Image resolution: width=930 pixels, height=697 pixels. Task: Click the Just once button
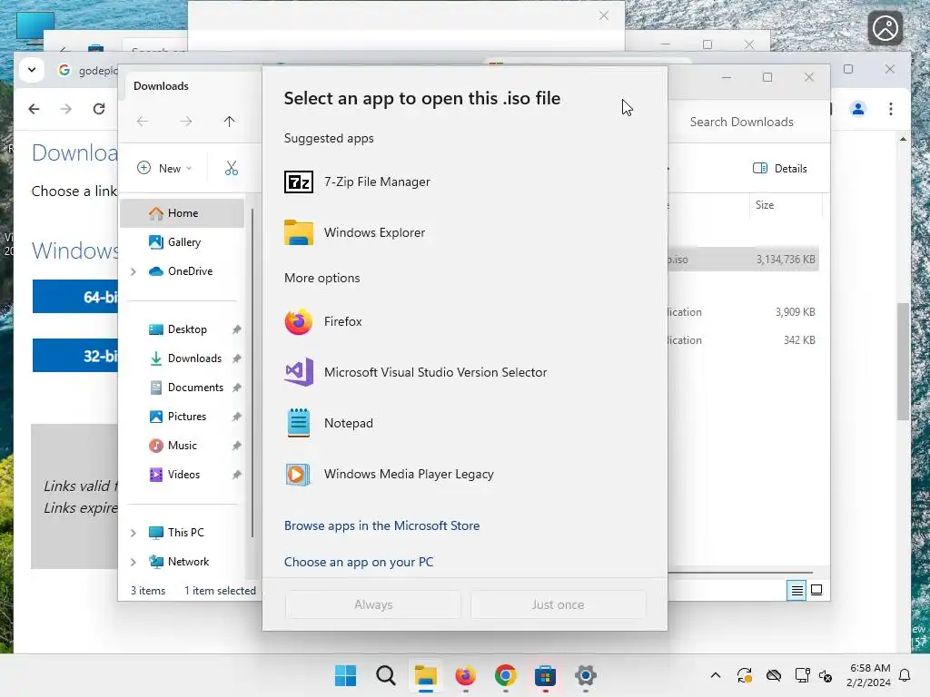559,604
